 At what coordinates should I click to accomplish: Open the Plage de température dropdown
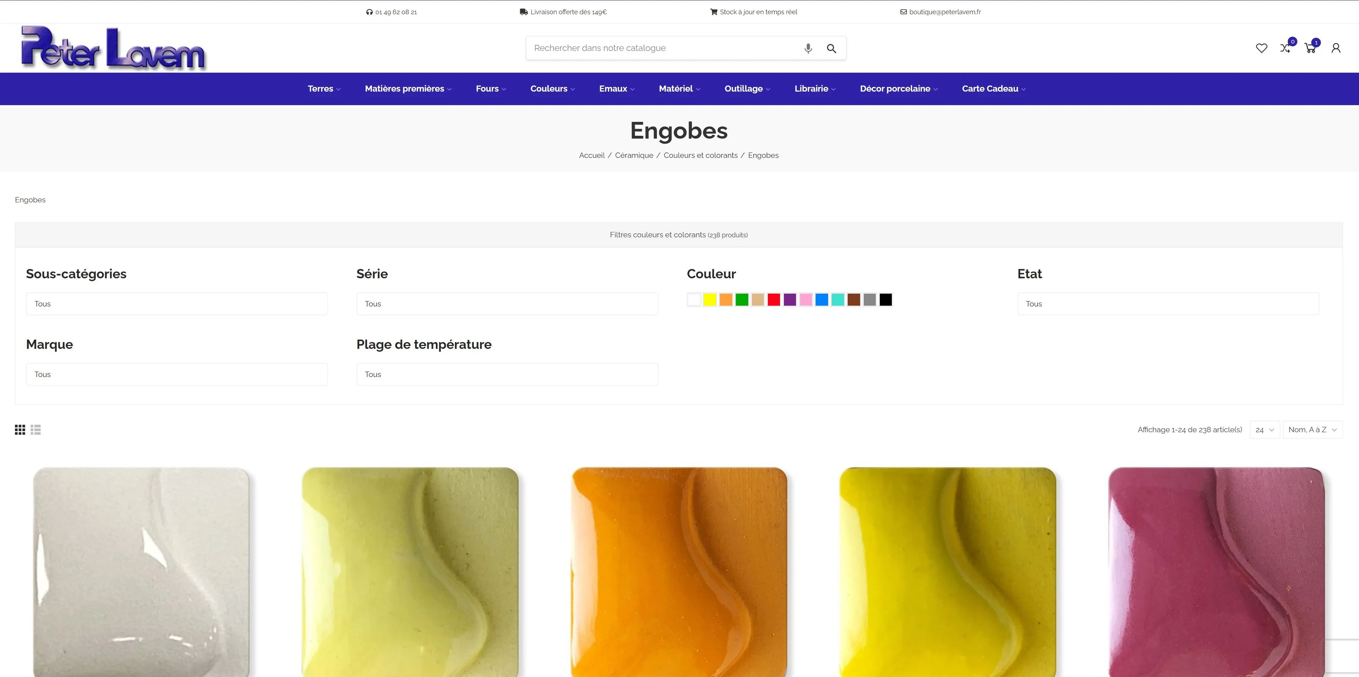507,374
